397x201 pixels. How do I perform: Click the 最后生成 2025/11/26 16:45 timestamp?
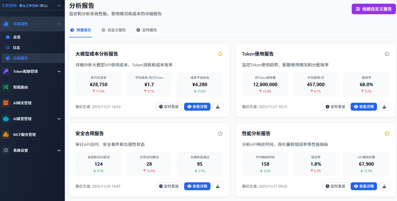(98, 186)
